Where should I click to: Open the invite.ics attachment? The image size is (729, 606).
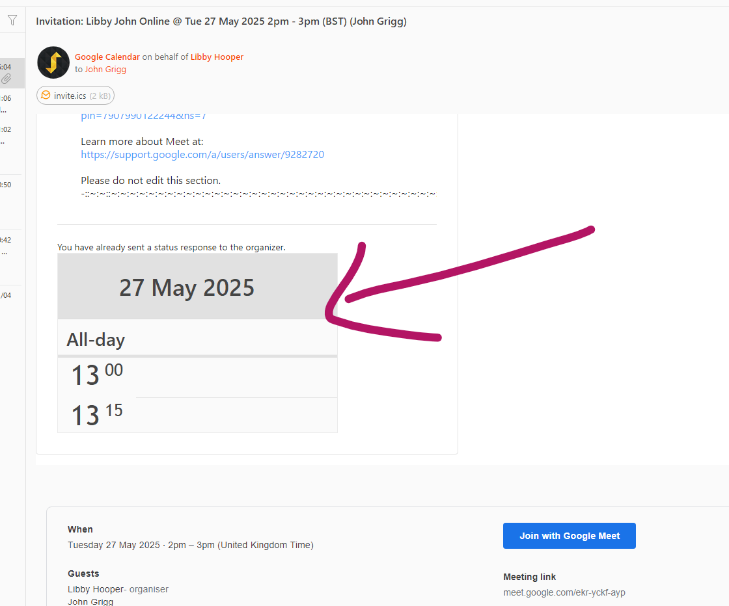[76, 96]
